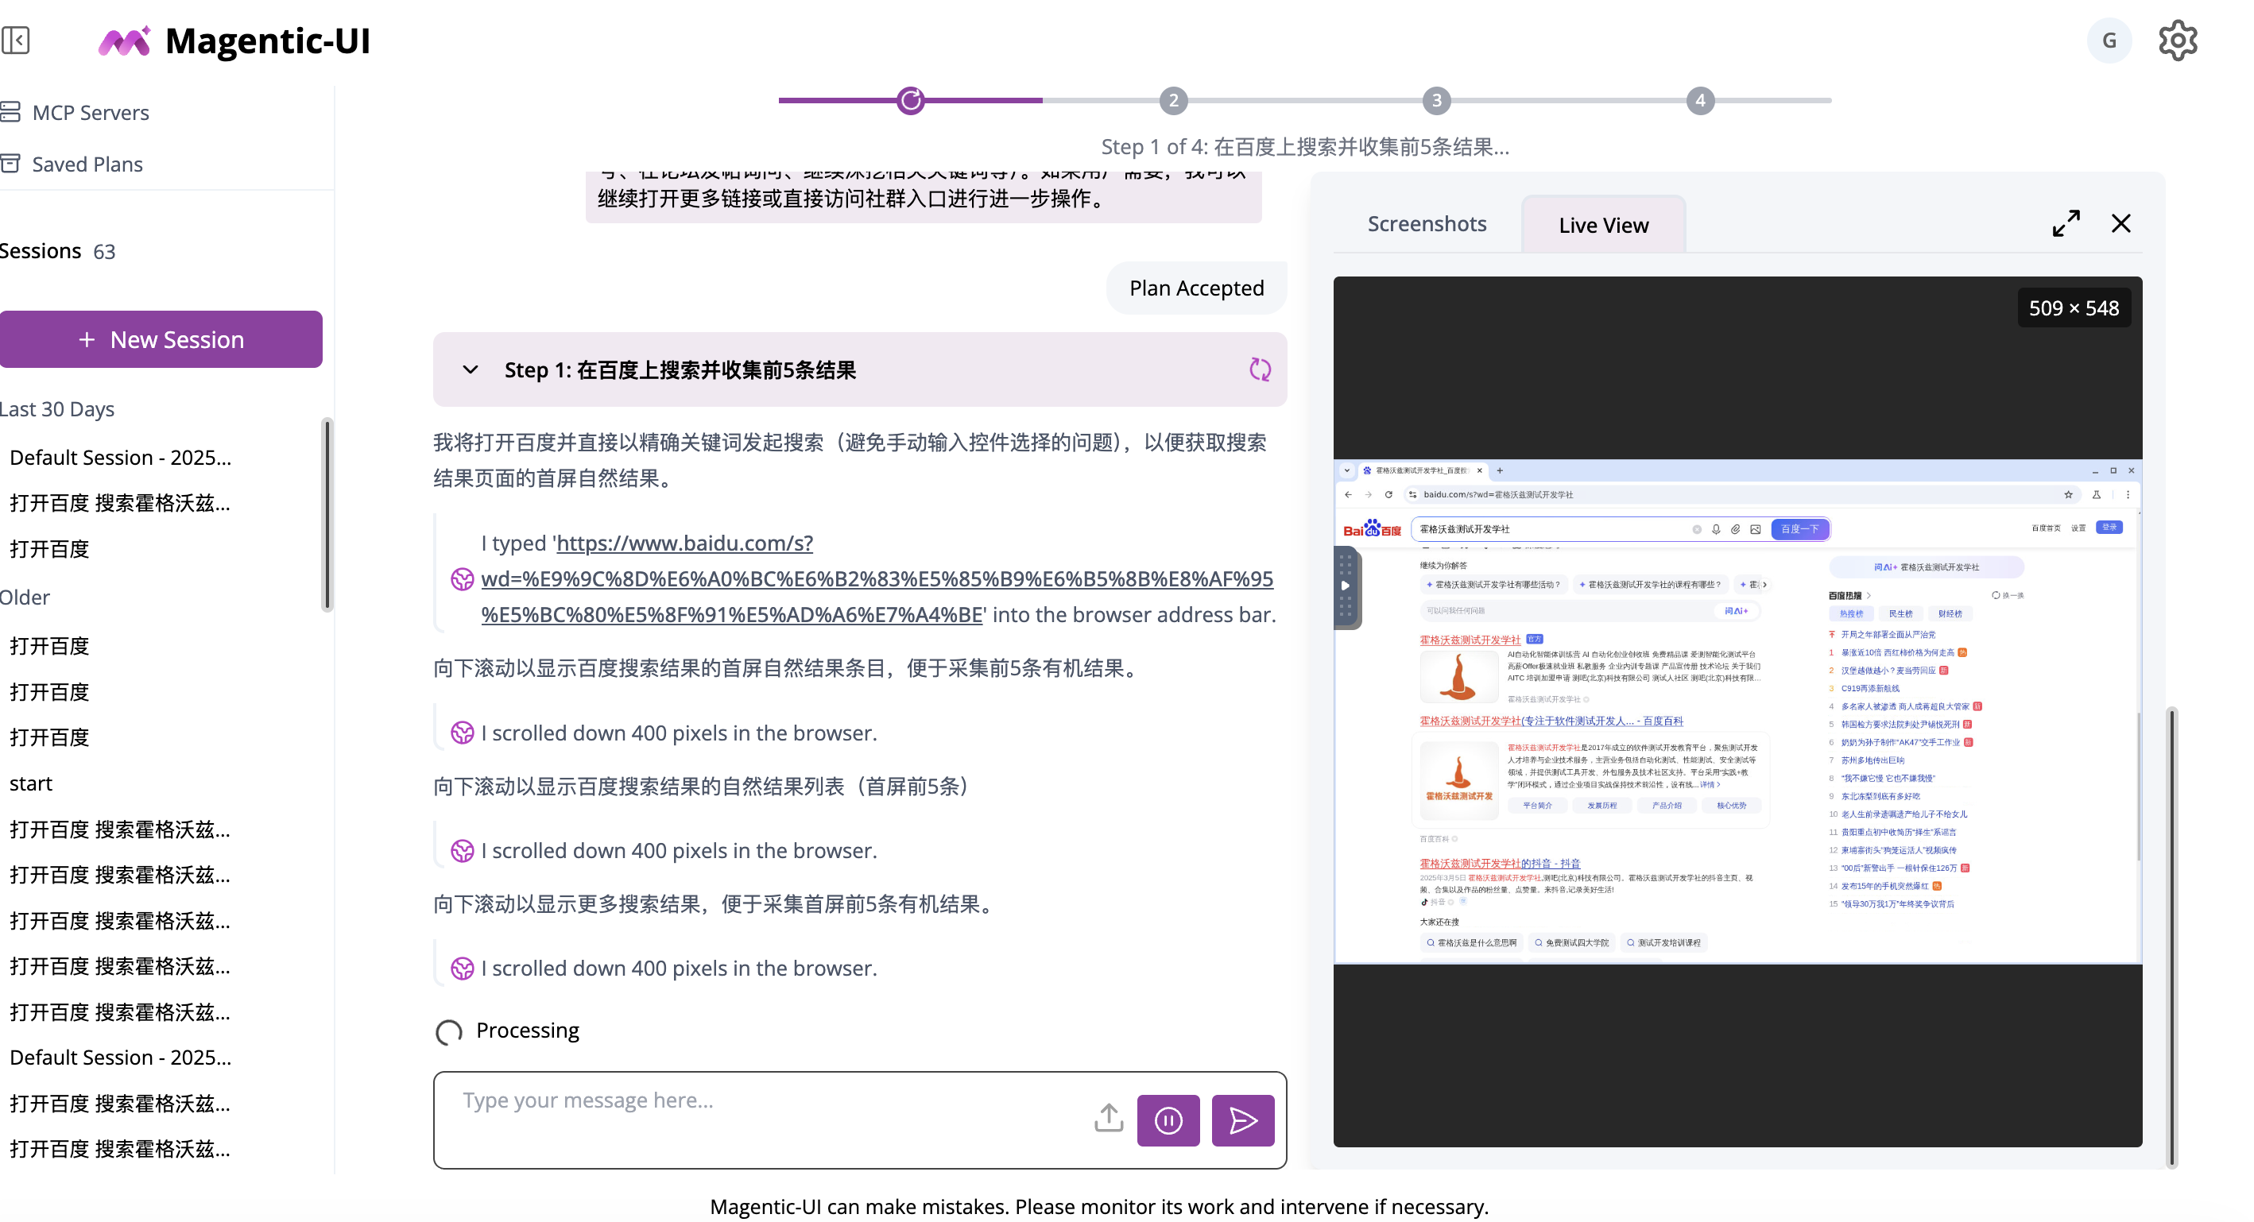Click the upload file icon
Viewport: 2254px width, 1222px height.
(1109, 1119)
